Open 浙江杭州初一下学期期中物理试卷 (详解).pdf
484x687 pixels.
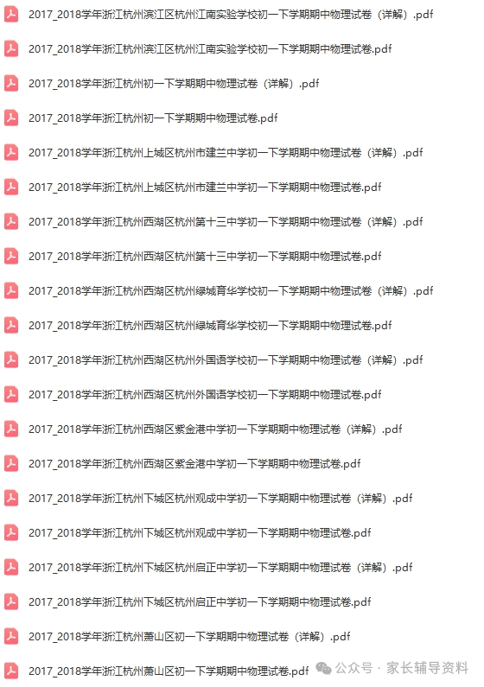tap(174, 83)
